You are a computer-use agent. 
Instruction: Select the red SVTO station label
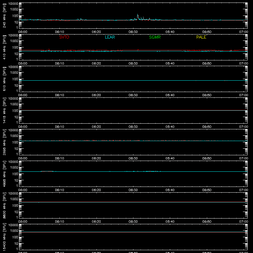click(x=64, y=37)
